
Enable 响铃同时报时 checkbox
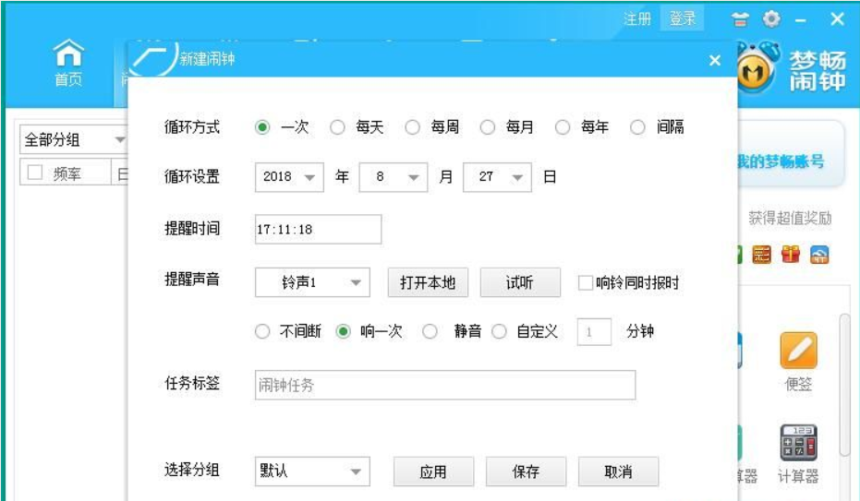(x=586, y=282)
